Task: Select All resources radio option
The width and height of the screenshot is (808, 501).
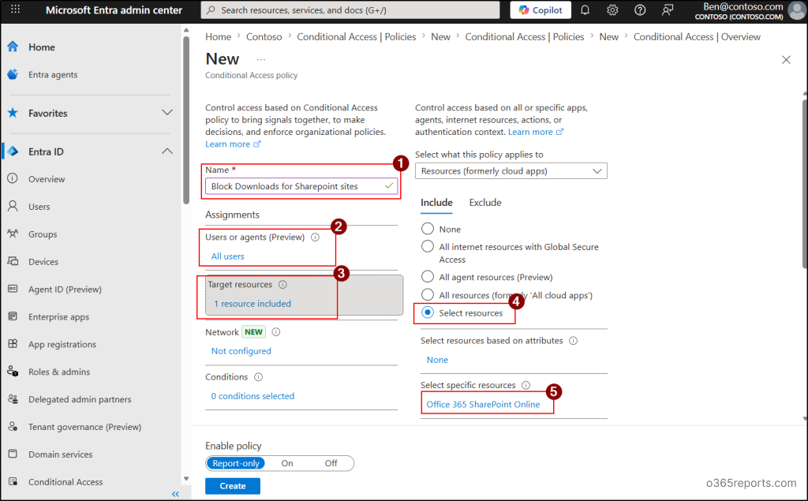Action: (x=428, y=295)
